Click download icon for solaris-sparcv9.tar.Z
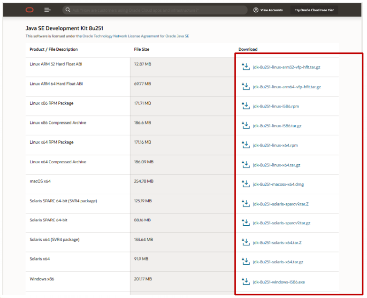This screenshot has width=367, height=298. [246, 204]
